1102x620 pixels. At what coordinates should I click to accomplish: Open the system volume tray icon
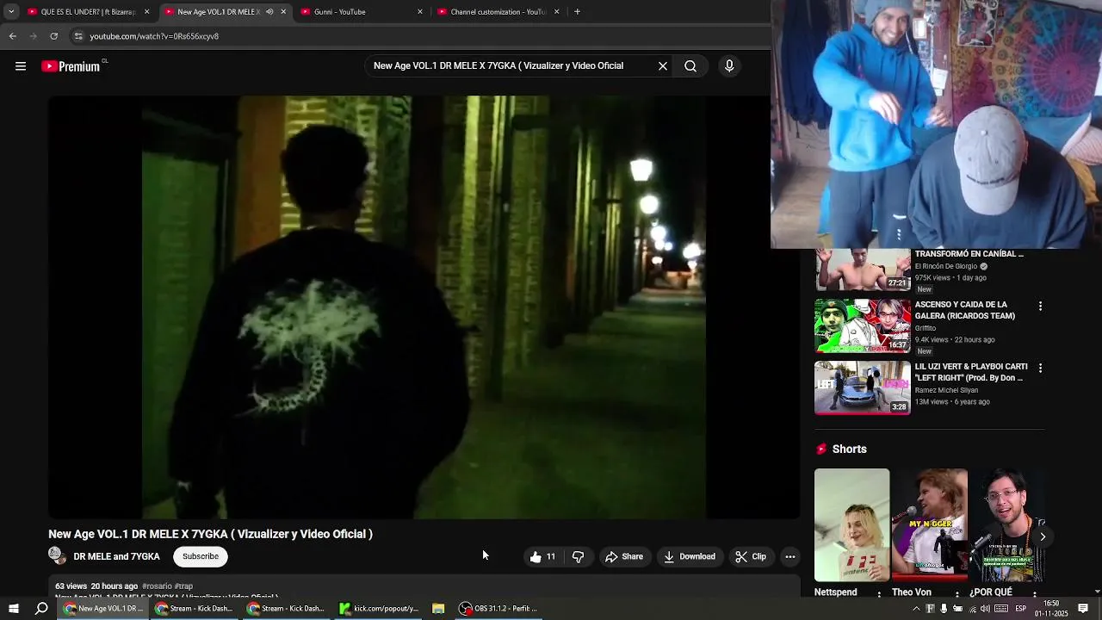tap(985, 609)
